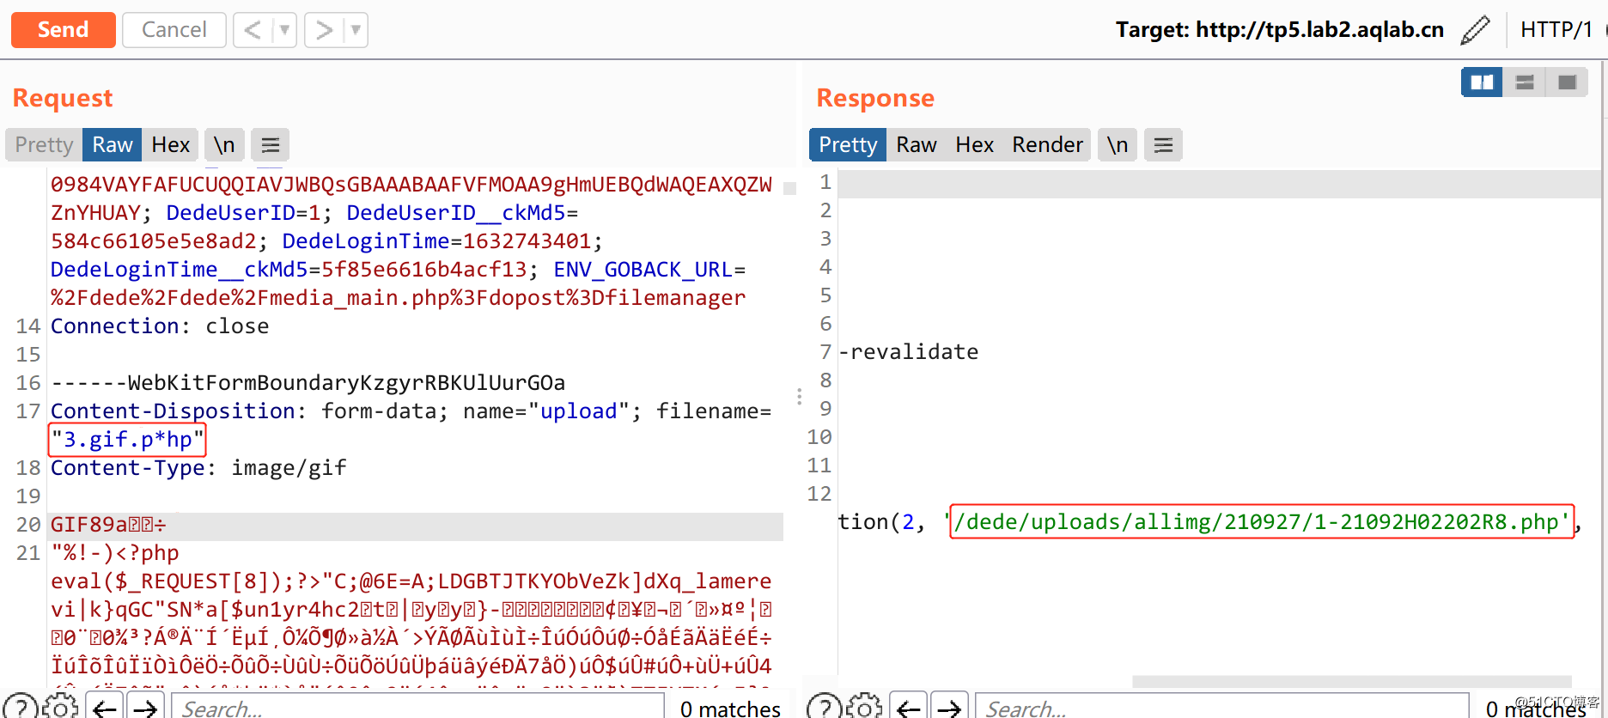1608x718 pixels.
Task: Click the WebKitFormBoundary line 16
Action: [308, 383]
